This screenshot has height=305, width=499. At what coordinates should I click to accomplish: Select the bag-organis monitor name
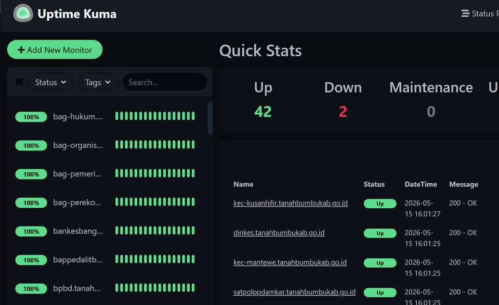(78, 145)
